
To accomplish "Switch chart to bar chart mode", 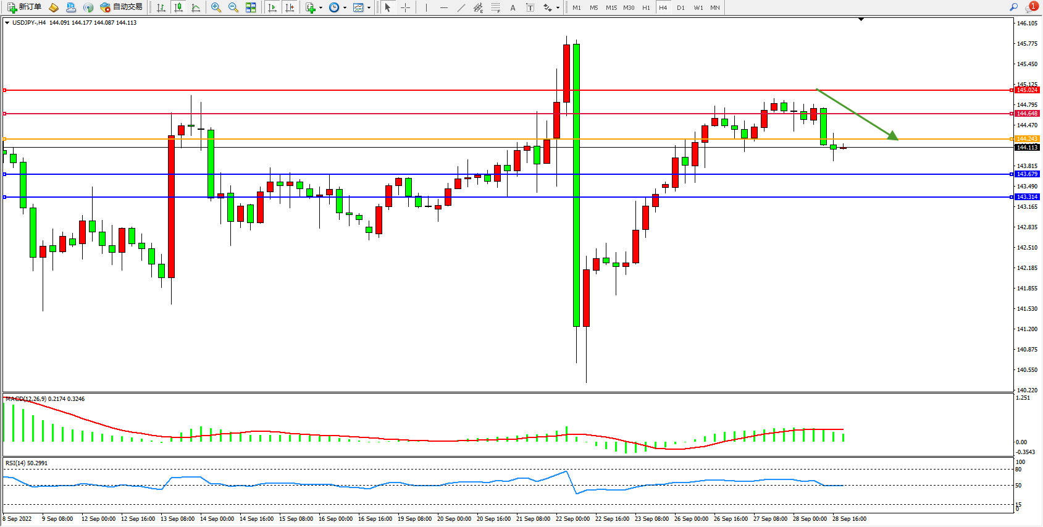I will [x=161, y=7].
